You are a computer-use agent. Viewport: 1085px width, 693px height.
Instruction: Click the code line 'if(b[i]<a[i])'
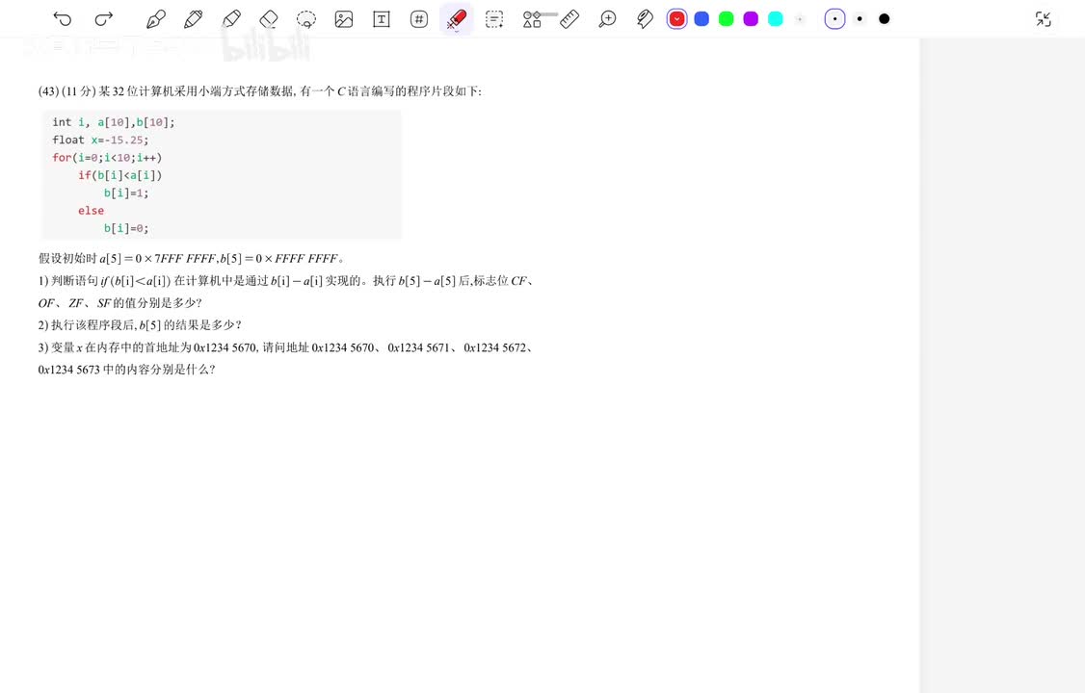119,175
